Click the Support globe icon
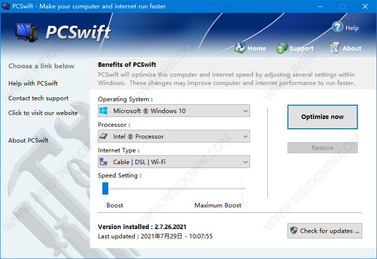Screen dimensions: 377x259 coord(282,48)
